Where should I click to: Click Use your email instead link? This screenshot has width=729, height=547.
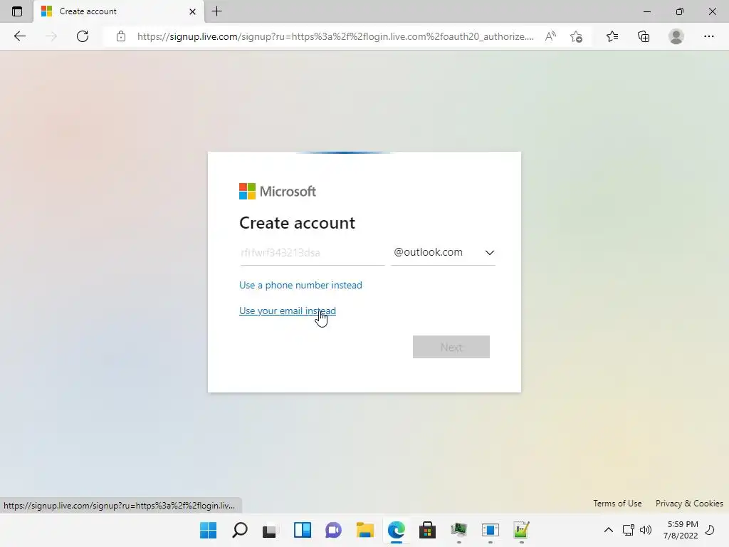288,311
